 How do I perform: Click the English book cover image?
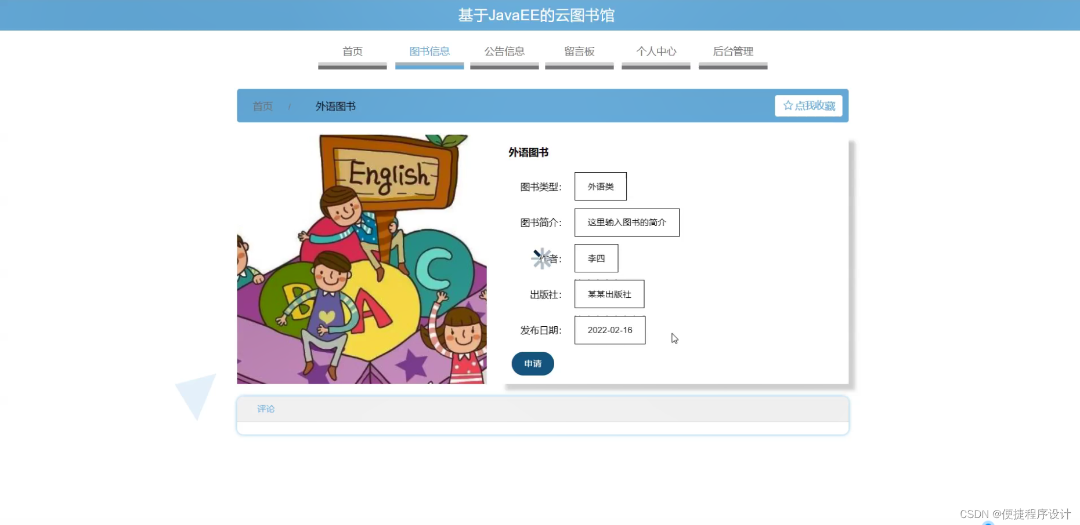pos(361,259)
